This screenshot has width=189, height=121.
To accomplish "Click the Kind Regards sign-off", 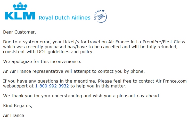I will [18, 106].
